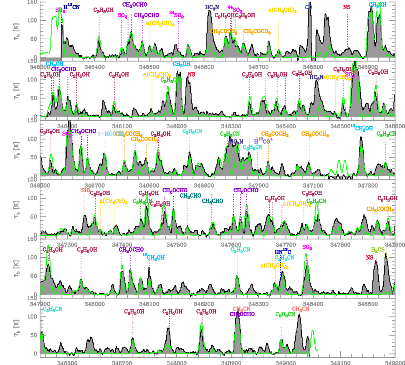Click the 347700 frequency tick label

[286, 245]
